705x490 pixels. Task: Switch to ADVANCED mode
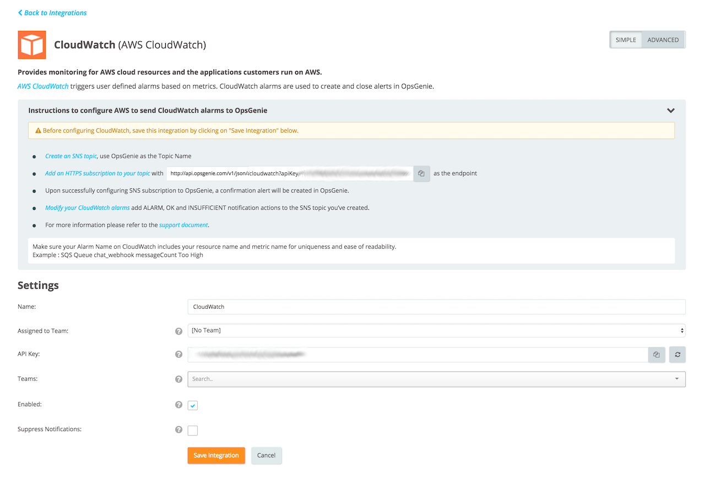point(663,40)
